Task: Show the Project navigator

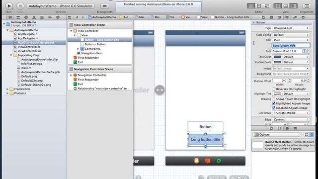Action: [x=10, y=17]
